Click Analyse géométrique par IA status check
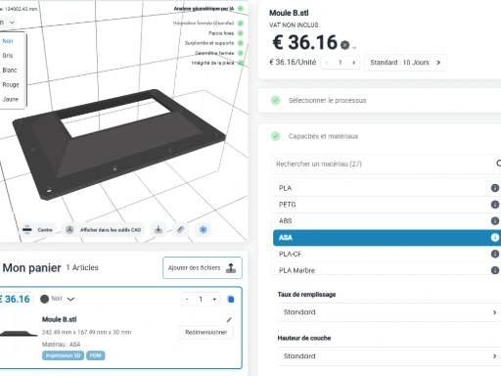 pos(241,9)
